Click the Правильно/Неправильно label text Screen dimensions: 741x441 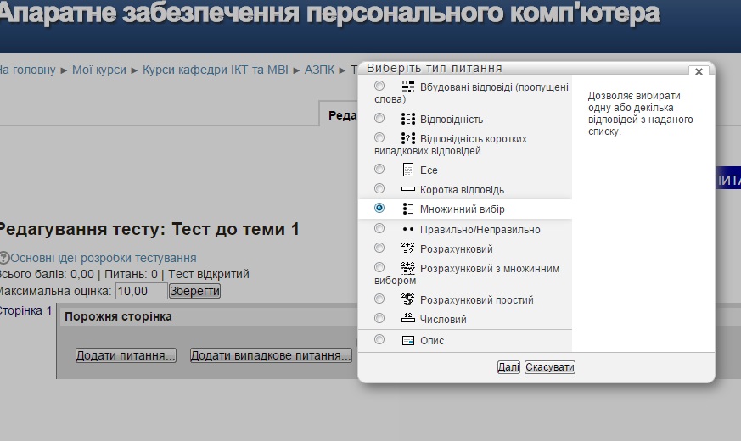click(x=480, y=230)
